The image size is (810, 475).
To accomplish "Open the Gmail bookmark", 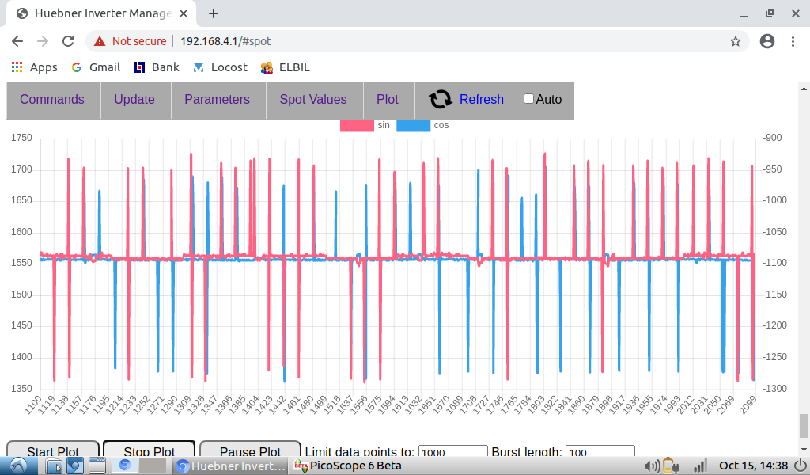I will pos(96,67).
